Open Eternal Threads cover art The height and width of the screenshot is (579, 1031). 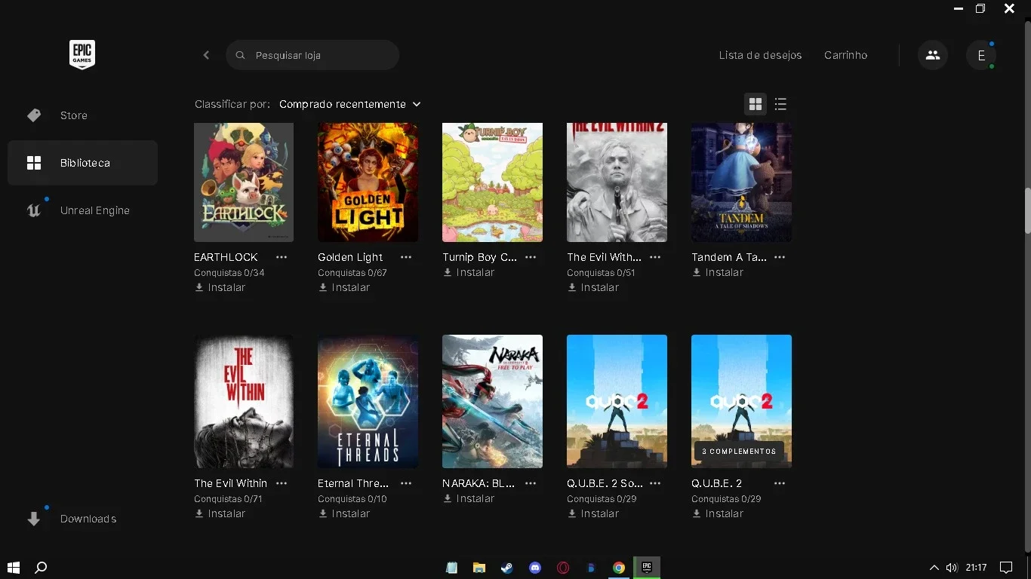[x=368, y=401]
